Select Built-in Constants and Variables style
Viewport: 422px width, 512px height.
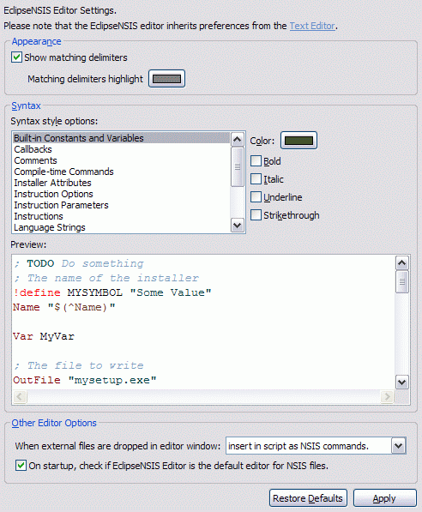tap(121, 138)
